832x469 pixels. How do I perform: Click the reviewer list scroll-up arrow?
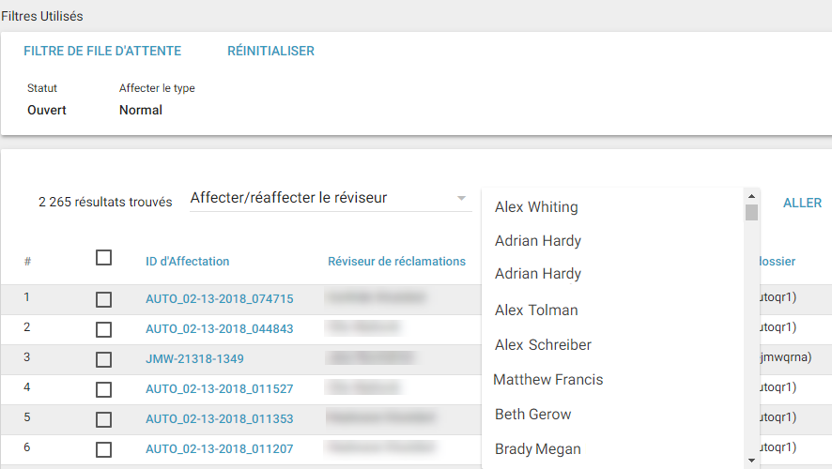(751, 195)
